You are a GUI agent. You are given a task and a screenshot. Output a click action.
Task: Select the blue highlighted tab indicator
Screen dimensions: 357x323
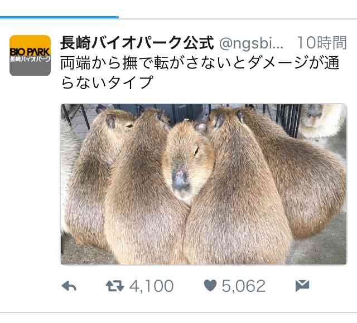(59, 17)
